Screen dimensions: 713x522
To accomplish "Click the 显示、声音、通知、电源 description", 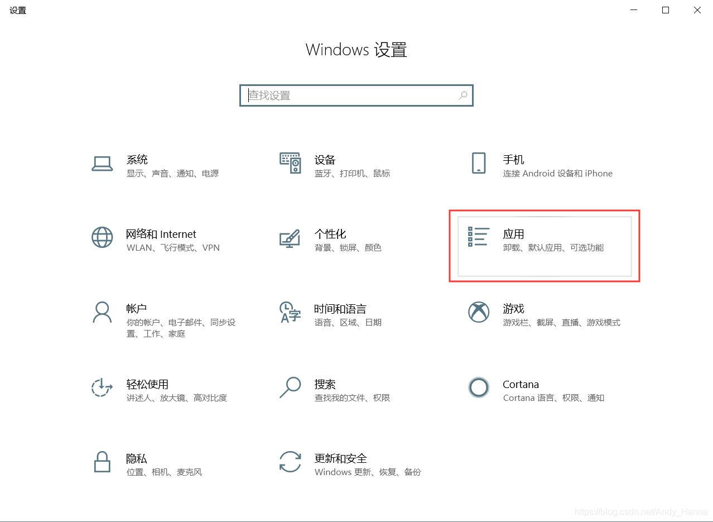I will point(172,174).
